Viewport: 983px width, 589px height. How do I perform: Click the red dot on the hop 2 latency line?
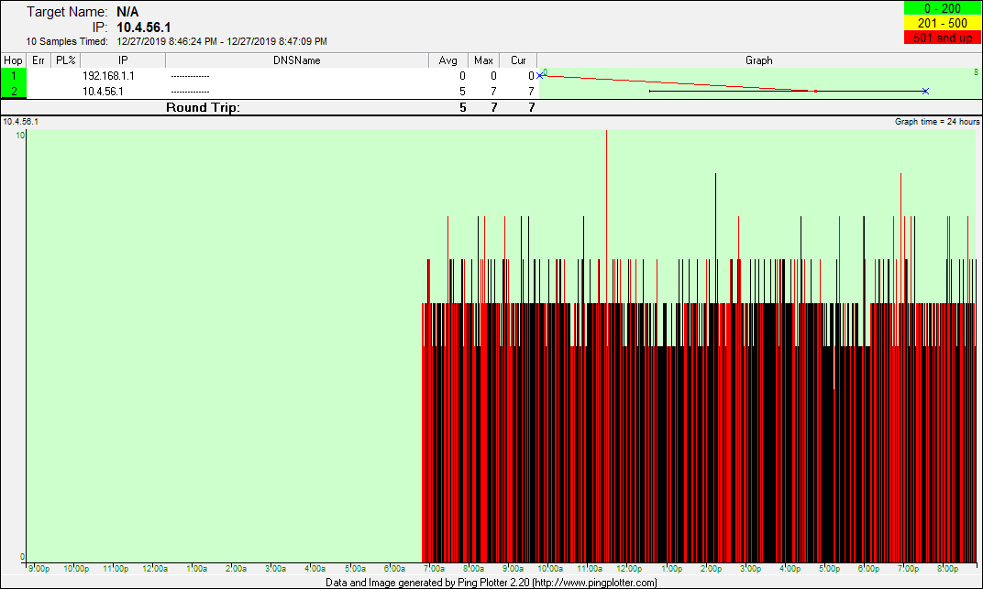pyautogui.click(x=815, y=92)
